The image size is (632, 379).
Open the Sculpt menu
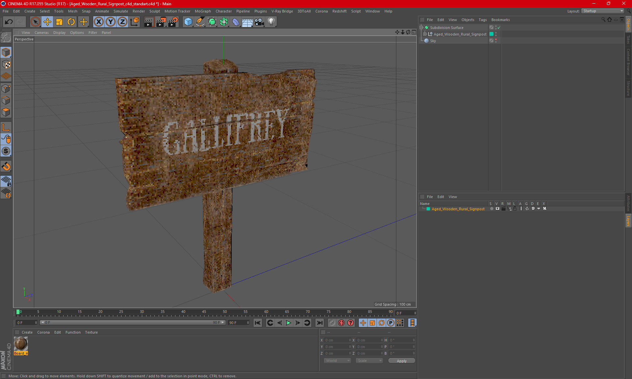[154, 11]
